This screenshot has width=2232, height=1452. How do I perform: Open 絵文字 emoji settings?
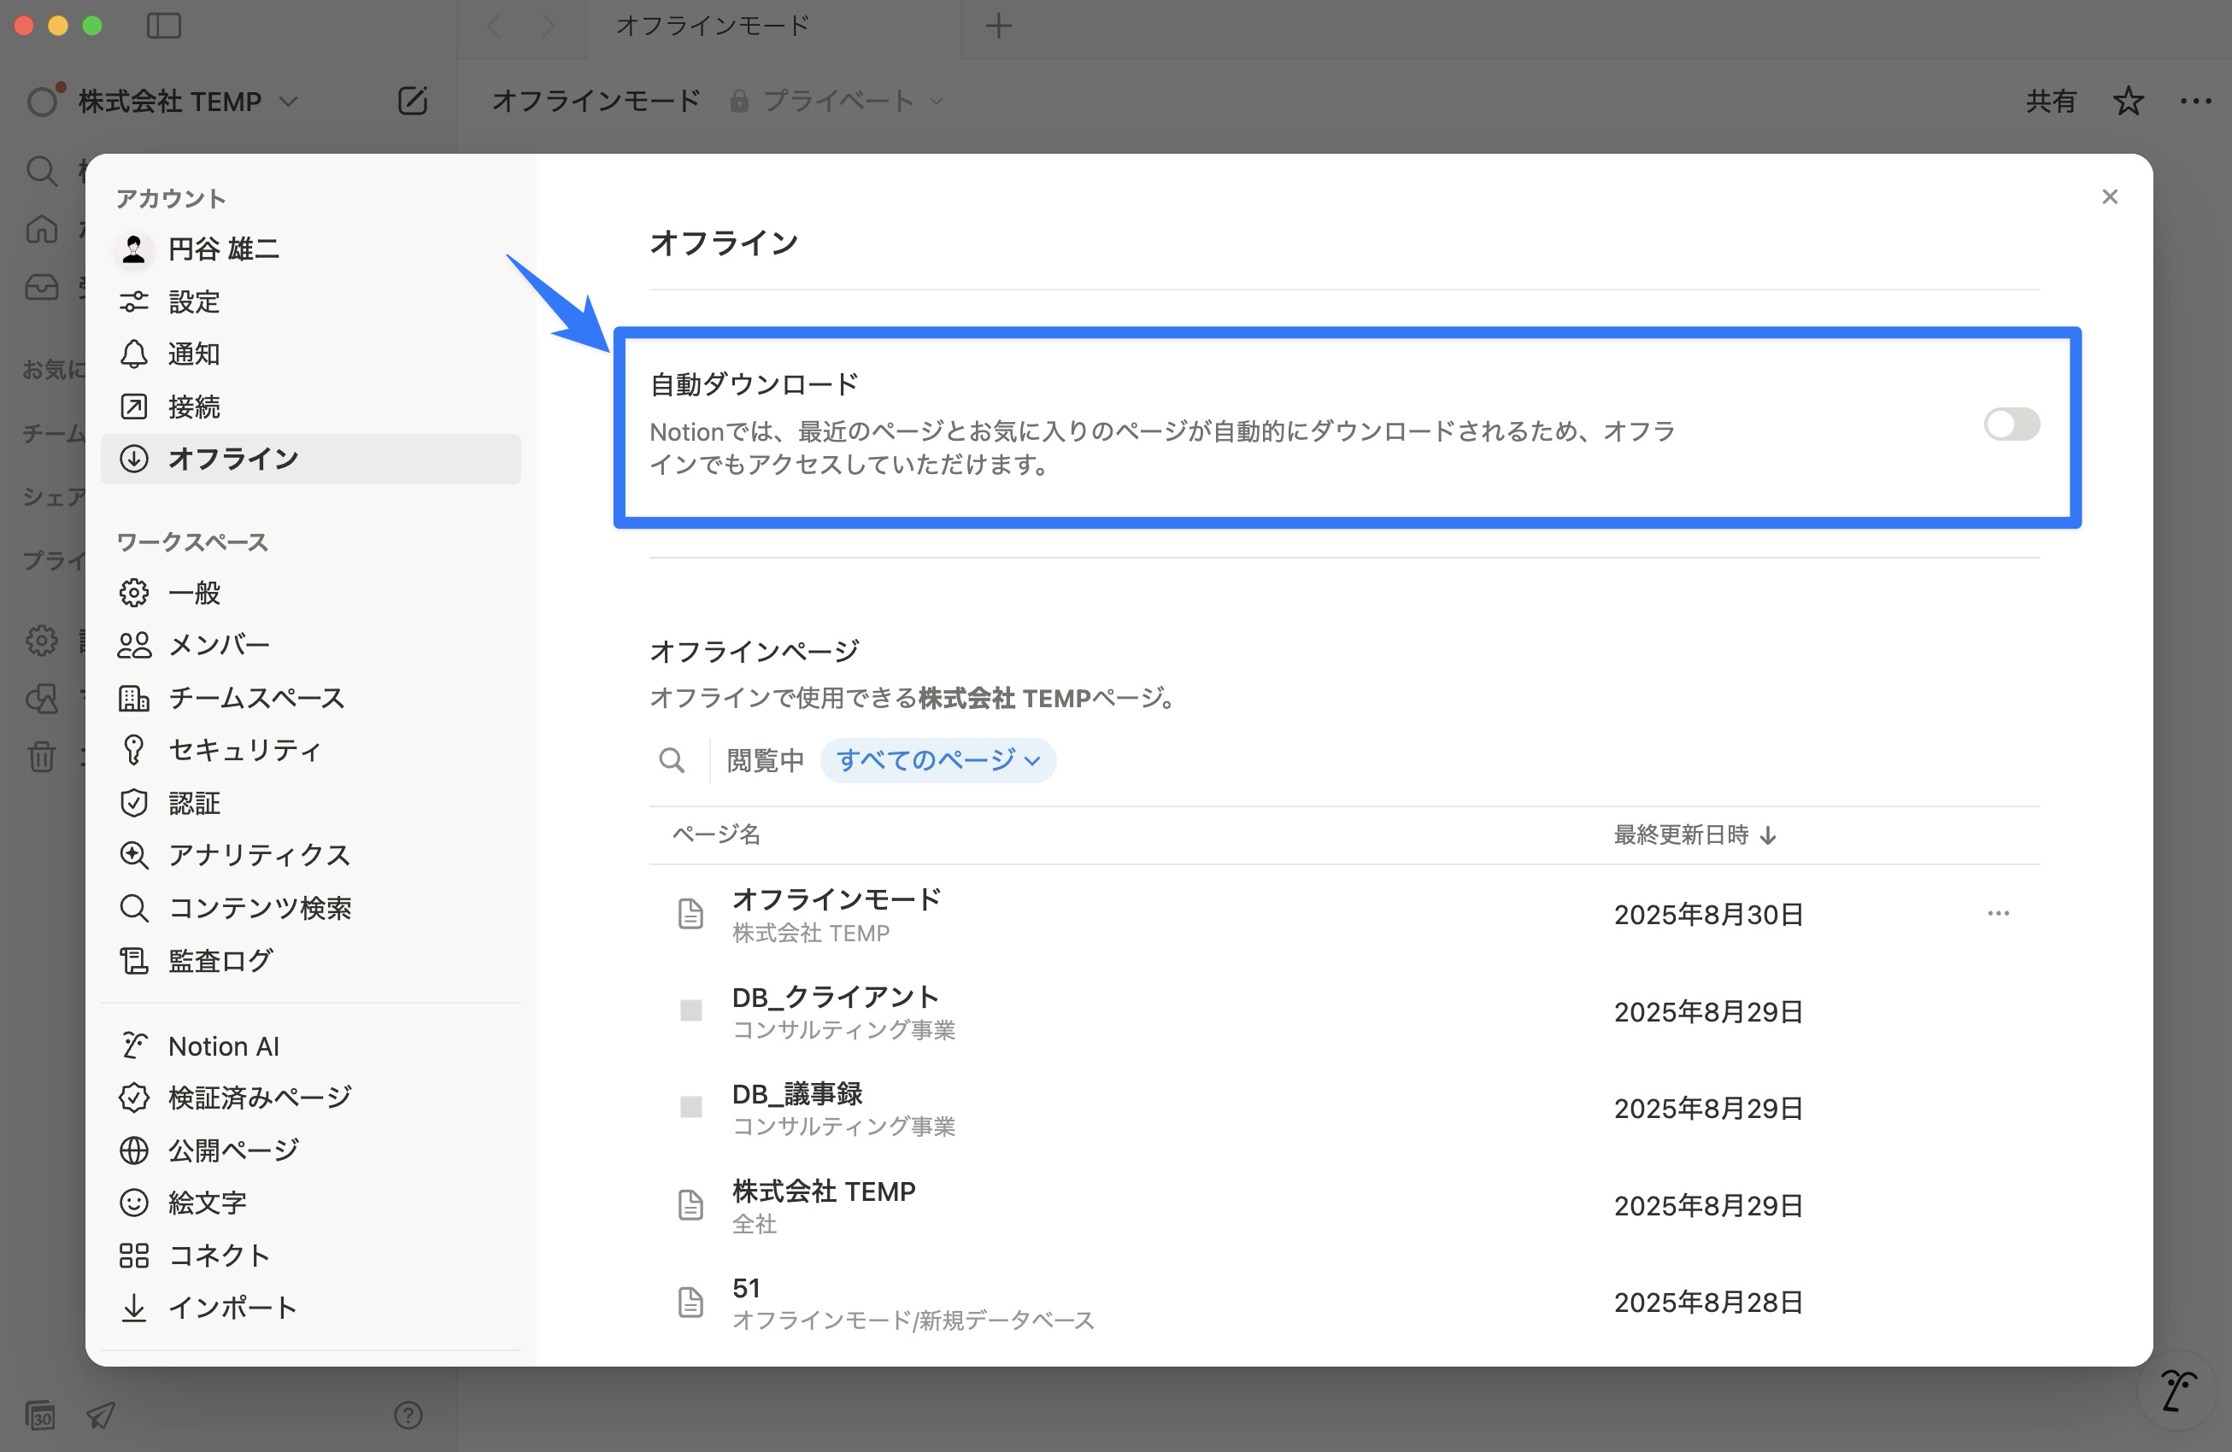[310, 1203]
